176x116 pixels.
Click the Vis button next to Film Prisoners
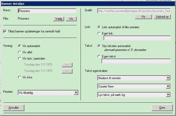(71, 19)
